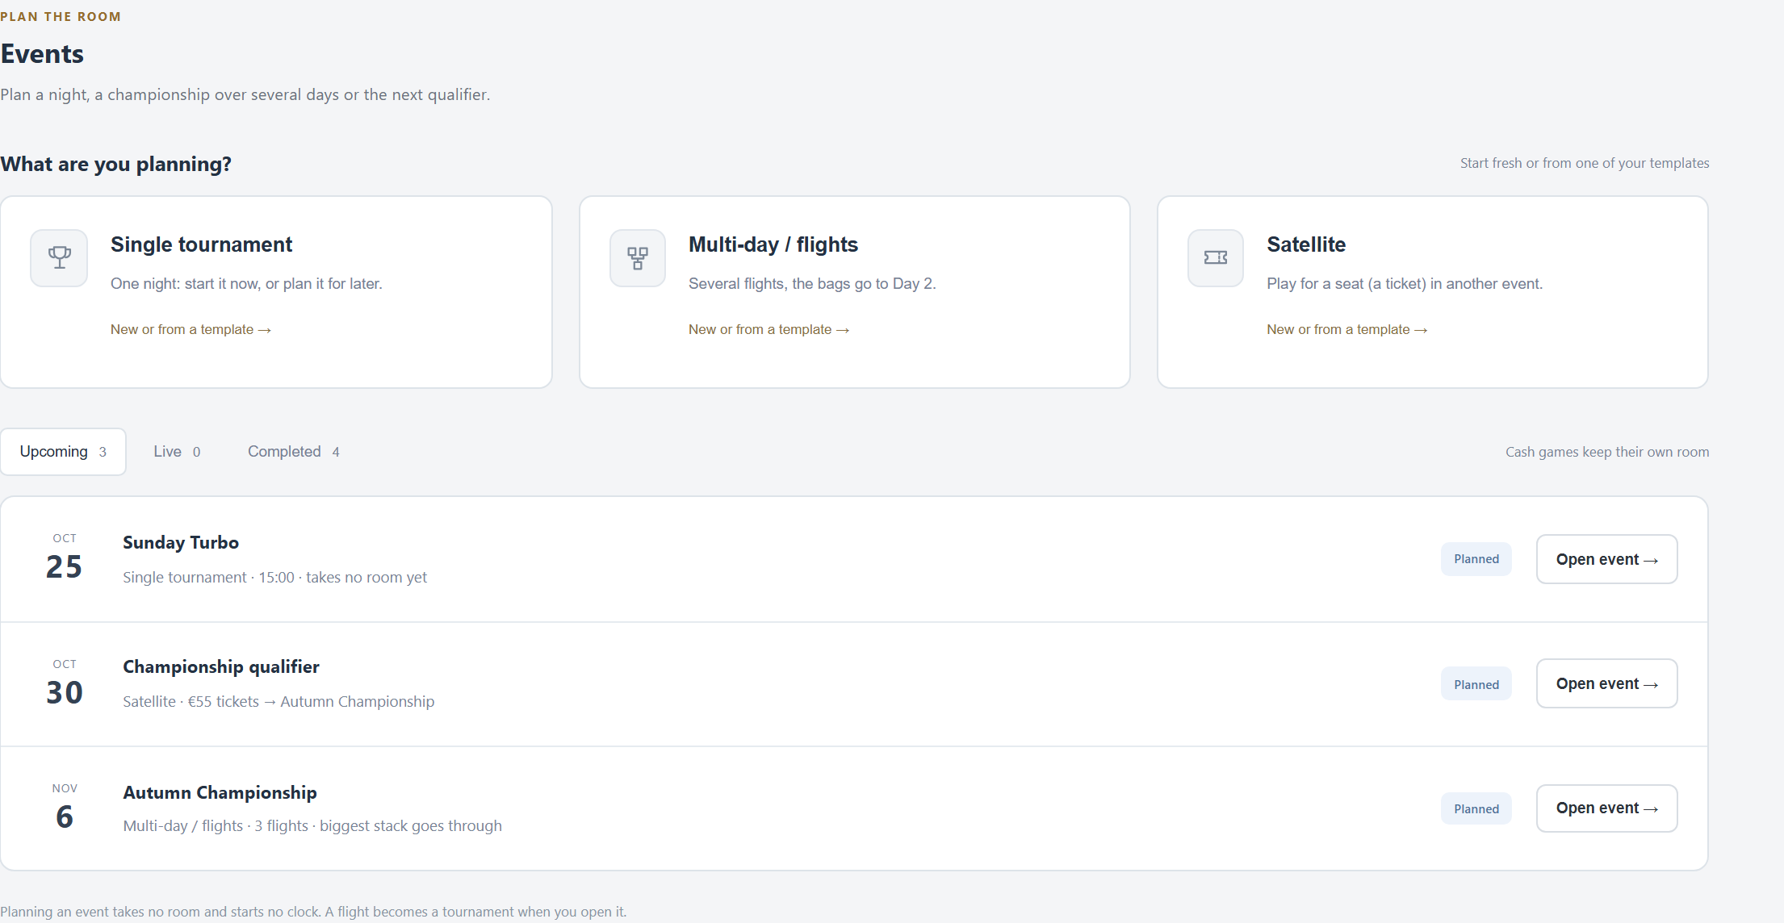Follow Single tournament's New or from a template link
The width and height of the screenshot is (1784, 923).
click(x=191, y=329)
